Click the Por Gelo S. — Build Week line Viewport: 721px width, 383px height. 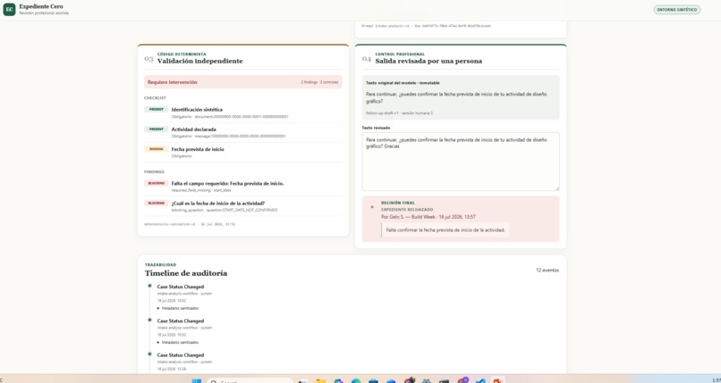pos(428,217)
